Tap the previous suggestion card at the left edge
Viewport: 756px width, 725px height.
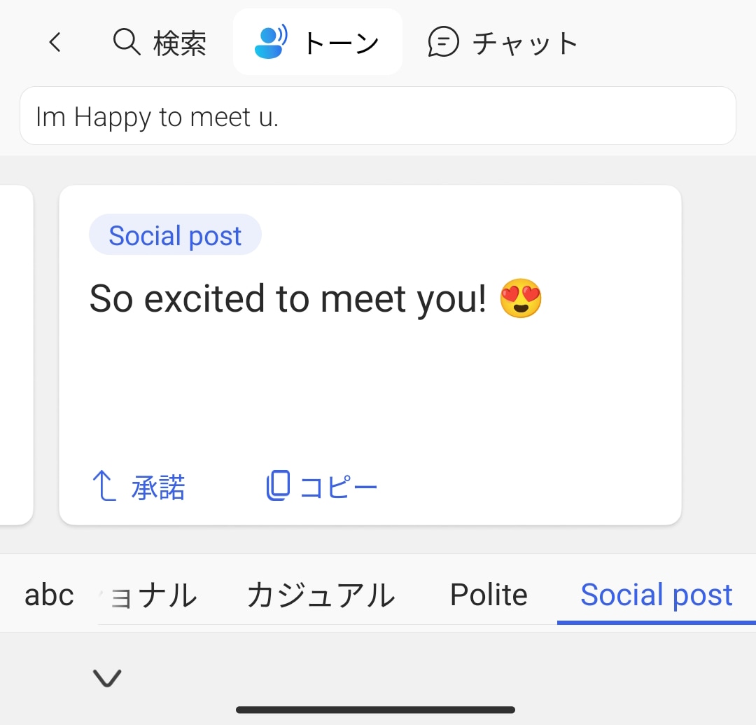(15, 354)
